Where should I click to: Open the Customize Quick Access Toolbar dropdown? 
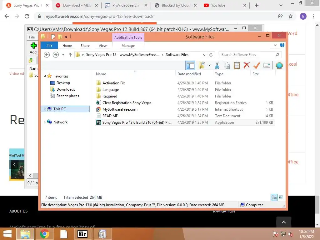tap(66, 37)
